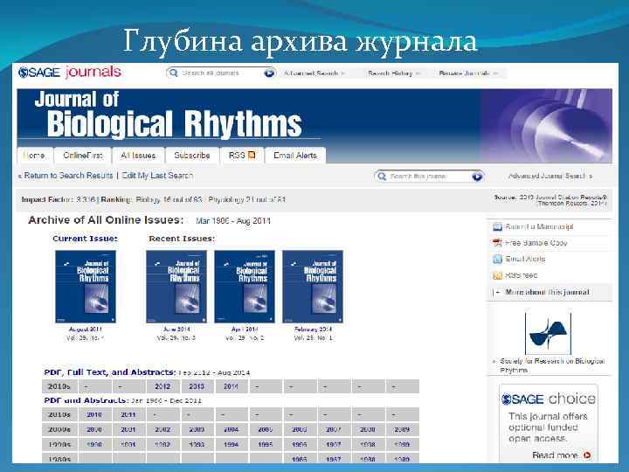Open the Free Sample Copy link
Screen dimensions: 629x472
click(536, 243)
